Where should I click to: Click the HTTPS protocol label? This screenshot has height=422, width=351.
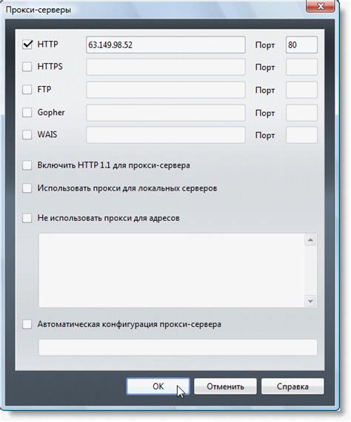pos(50,67)
